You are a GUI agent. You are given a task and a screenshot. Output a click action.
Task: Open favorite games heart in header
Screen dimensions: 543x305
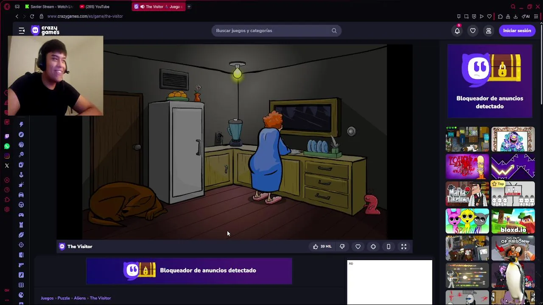473,30
